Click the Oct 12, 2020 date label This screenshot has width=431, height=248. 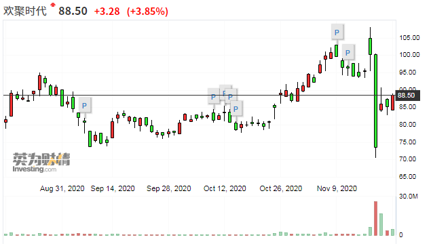point(225,188)
